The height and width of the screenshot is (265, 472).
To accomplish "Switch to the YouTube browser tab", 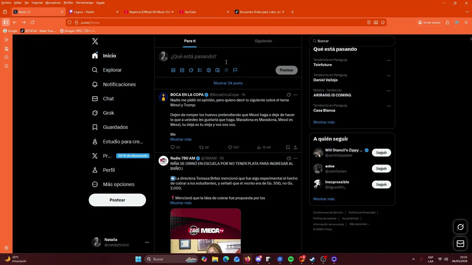I will coord(204,12).
